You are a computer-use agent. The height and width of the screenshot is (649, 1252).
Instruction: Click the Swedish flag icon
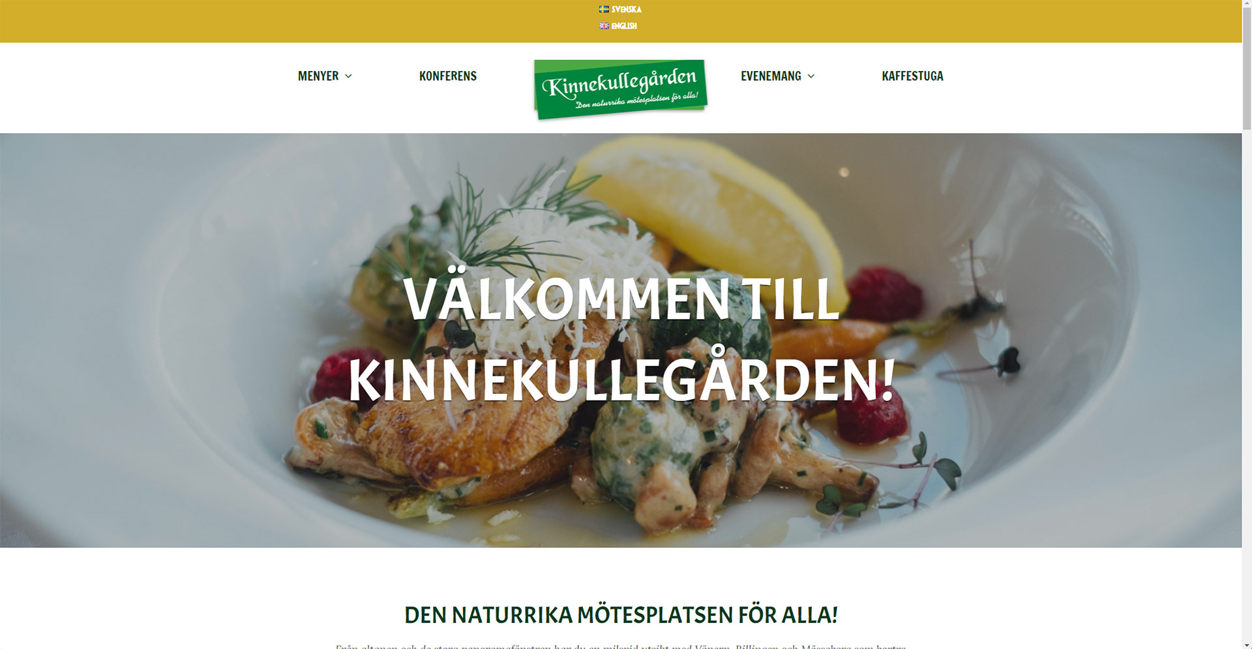pos(604,9)
